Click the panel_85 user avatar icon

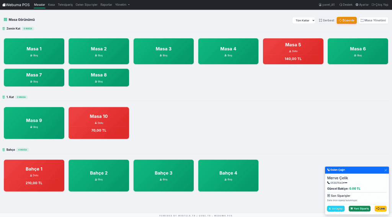pyautogui.click(x=320, y=5)
